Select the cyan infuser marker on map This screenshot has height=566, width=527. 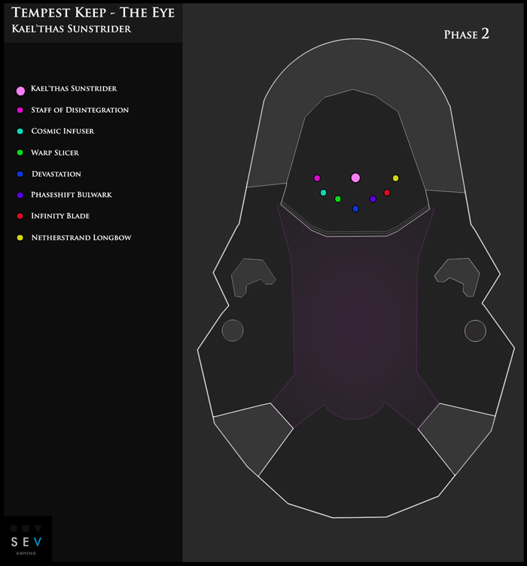coord(324,193)
